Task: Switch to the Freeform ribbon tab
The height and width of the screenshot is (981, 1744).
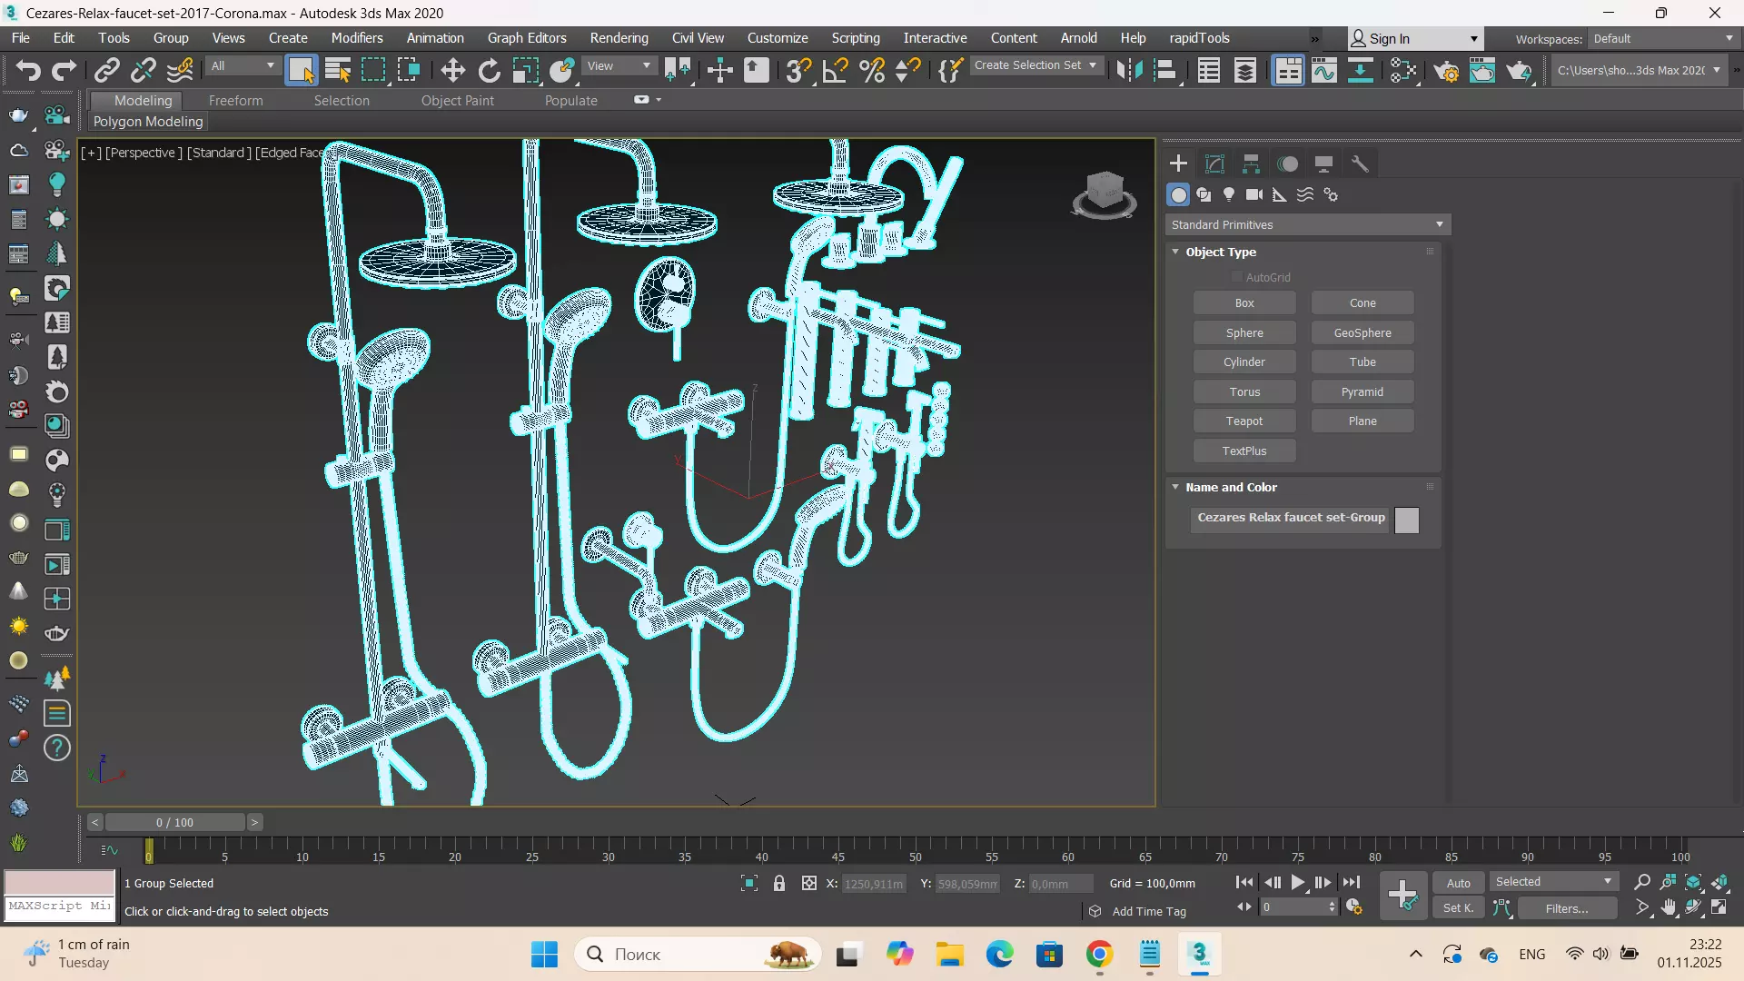Action: [235, 101]
